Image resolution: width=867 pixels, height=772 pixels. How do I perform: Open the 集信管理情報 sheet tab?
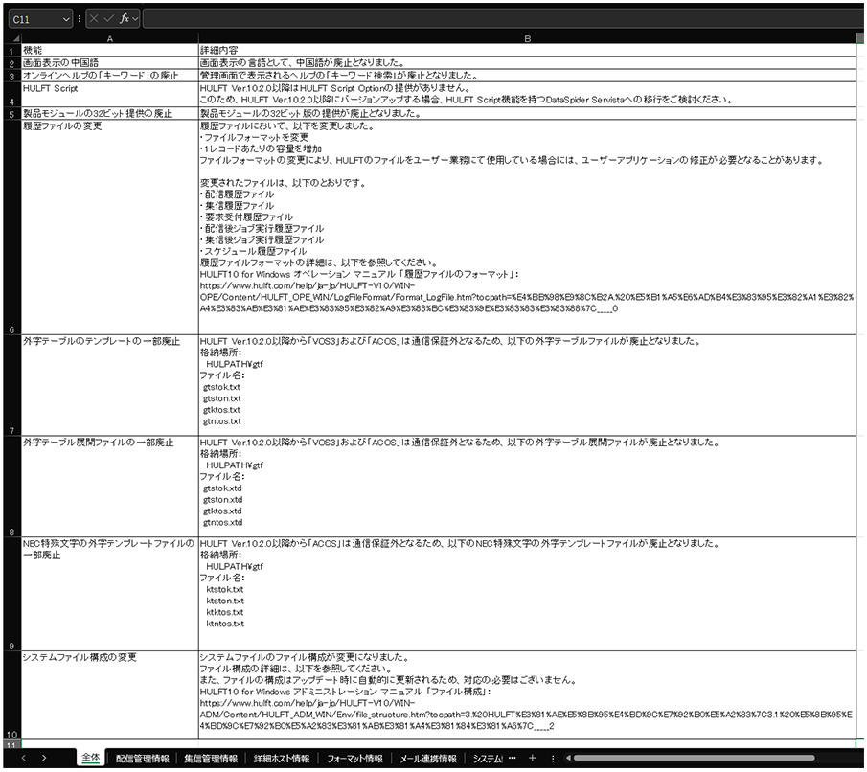tap(211, 759)
